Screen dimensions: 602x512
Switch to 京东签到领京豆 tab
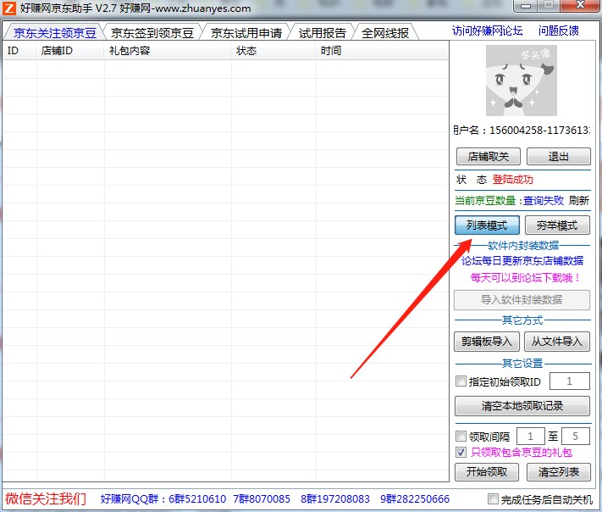(x=152, y=33)
